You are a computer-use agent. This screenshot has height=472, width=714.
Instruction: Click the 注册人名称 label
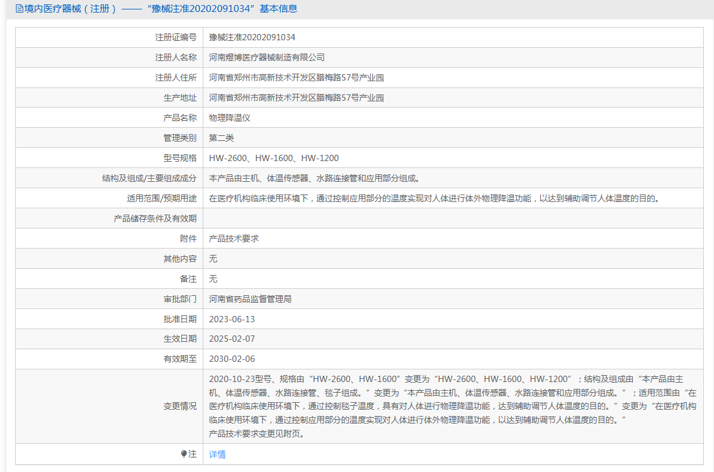coord(176,57)
